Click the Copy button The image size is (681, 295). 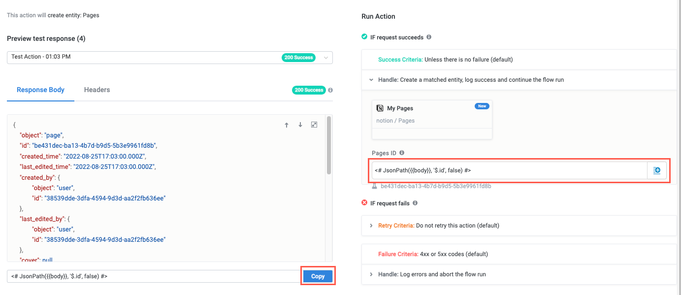point(318,276)
